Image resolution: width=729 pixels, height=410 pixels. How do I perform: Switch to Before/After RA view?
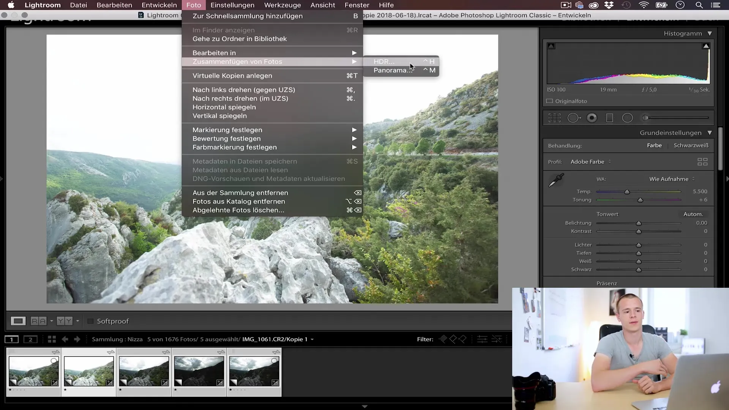(x=38, y=321)
